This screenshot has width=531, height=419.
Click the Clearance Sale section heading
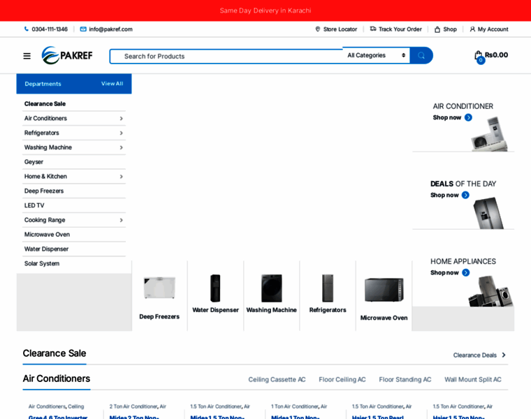click(54, 353)
